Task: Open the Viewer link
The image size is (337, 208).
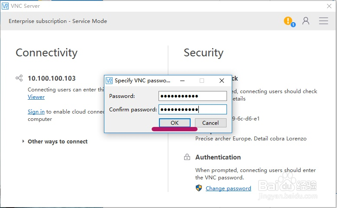Action: coord(36,97)
